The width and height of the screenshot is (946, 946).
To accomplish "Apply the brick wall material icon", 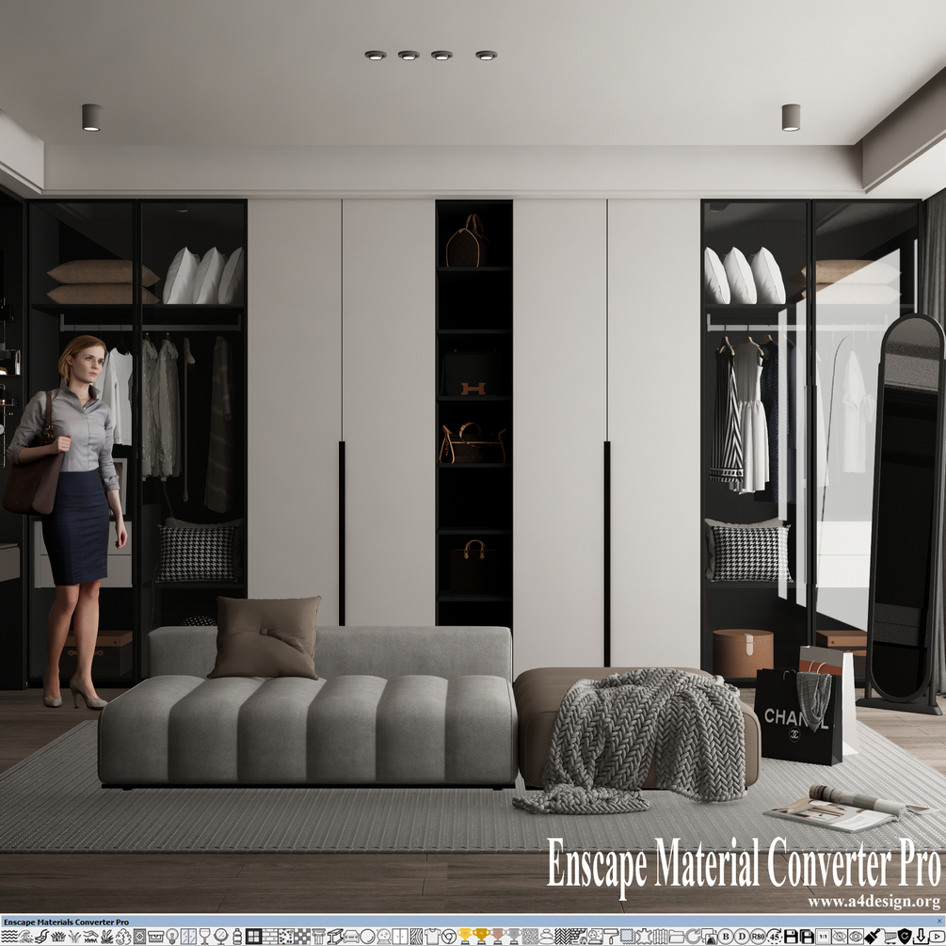I will coord(270,937).
